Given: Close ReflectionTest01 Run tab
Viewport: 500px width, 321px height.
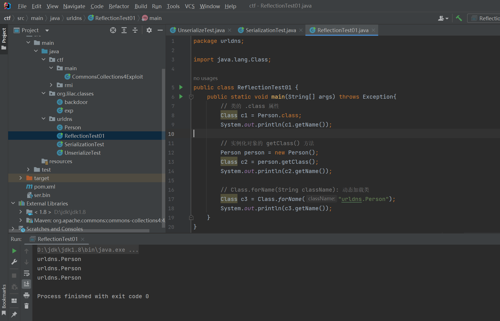Looking at the screenshot, I should (83, 239).
